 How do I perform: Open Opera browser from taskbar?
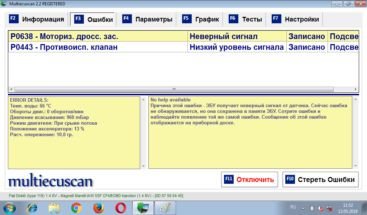click(x=120, y=207)
